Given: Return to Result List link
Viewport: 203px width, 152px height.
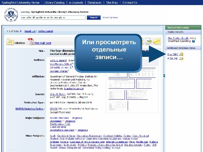Looking at the screenshot, I should (x=30, y=31).
